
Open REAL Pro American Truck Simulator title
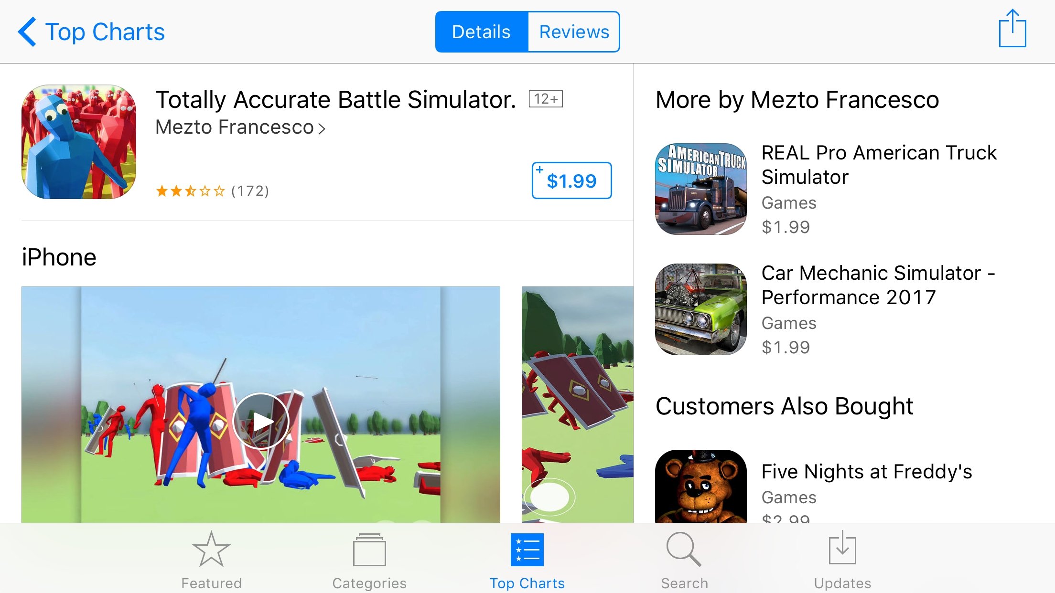[879, 165]
